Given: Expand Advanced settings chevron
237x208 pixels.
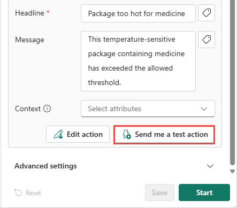Looking at the screenshot, I should point(210,166).
